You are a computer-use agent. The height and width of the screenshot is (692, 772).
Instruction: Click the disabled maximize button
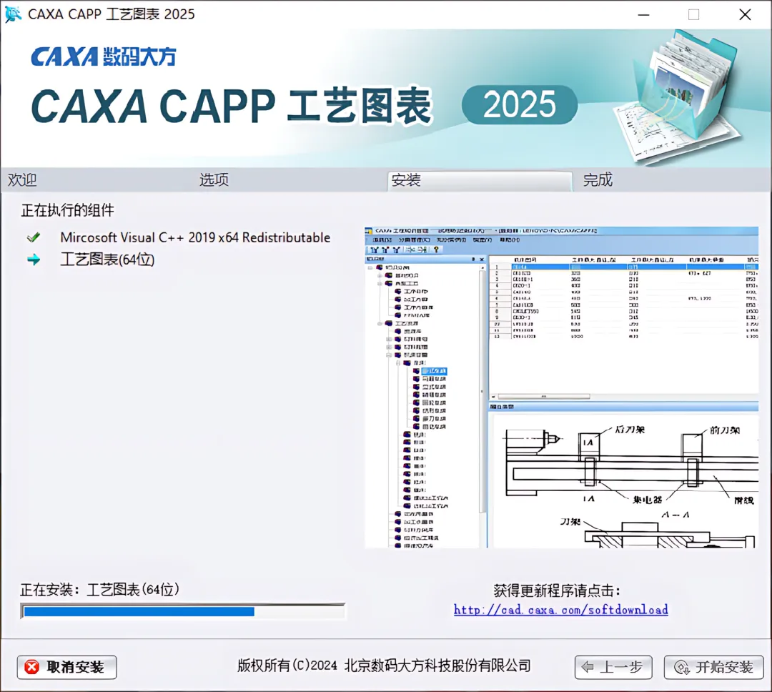pos(693,15)
